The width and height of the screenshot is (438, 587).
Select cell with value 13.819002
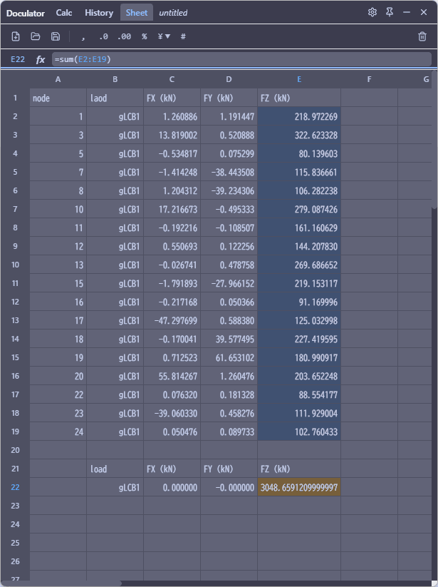172,135
